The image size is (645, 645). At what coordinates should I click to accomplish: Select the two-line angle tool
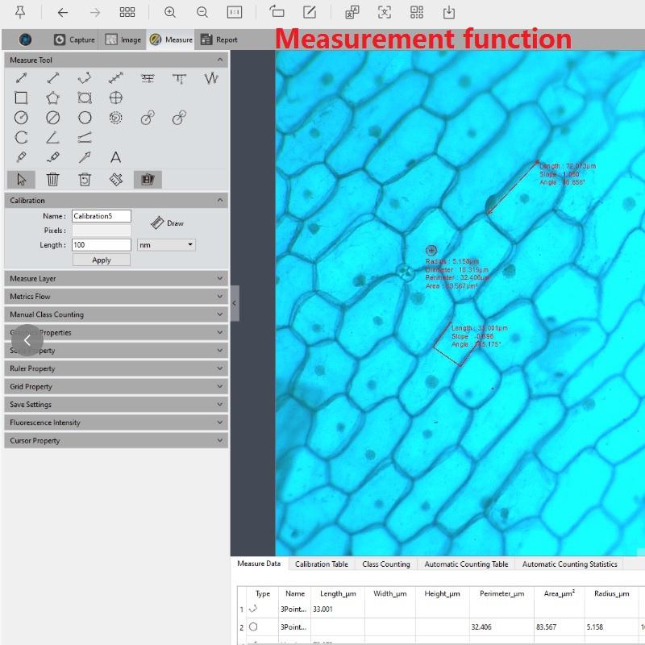85,137
